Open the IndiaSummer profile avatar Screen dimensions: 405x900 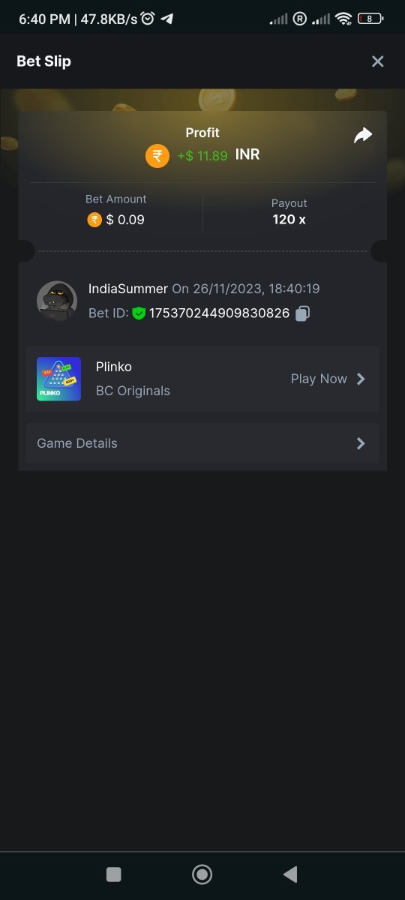pyautogui.click(x=57, y=301)
